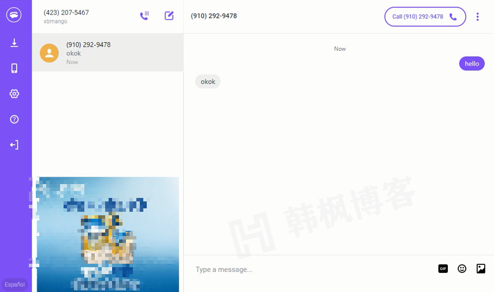Open Settings gear in sidebar
494x292 pixels.
[x=14, y=93]
